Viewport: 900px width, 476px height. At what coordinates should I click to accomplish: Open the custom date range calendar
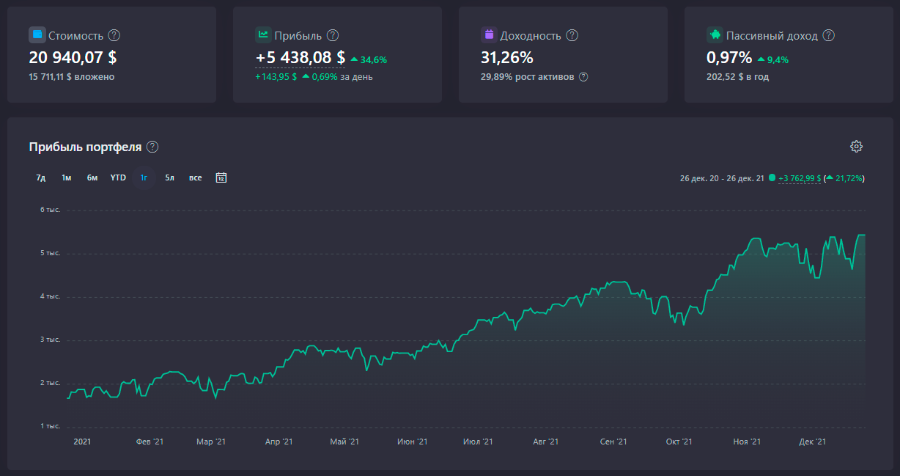(221, 177)
